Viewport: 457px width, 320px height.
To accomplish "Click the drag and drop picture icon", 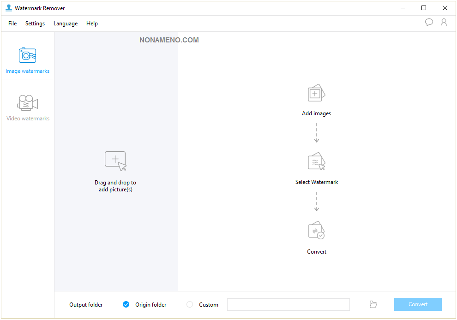I will click(115, 161).
